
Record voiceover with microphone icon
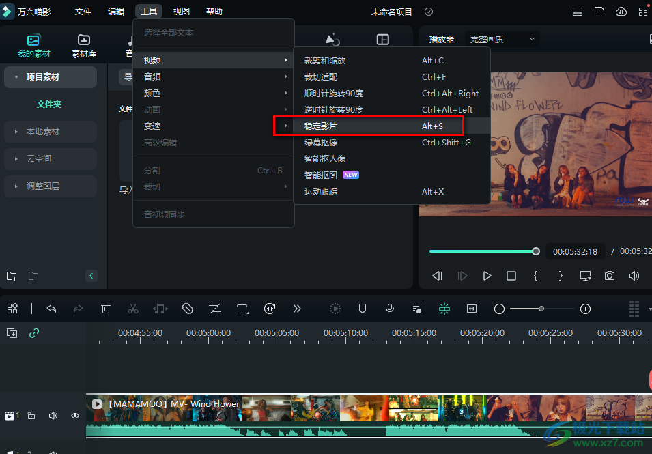point(390,309)
